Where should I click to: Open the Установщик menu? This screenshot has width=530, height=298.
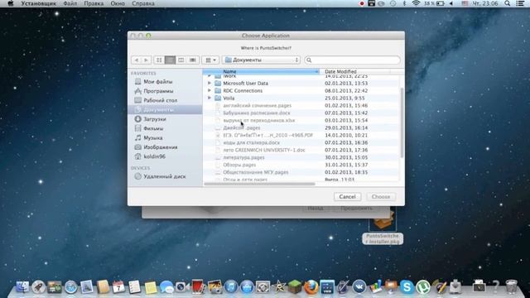click(39, 3)
